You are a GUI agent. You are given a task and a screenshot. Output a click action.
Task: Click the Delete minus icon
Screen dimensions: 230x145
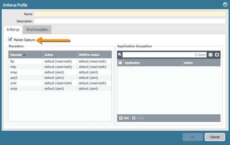(x=134, y=118)
